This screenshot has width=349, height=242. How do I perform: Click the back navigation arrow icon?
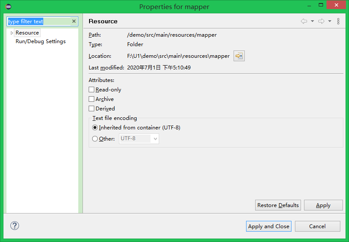(304, 21)
